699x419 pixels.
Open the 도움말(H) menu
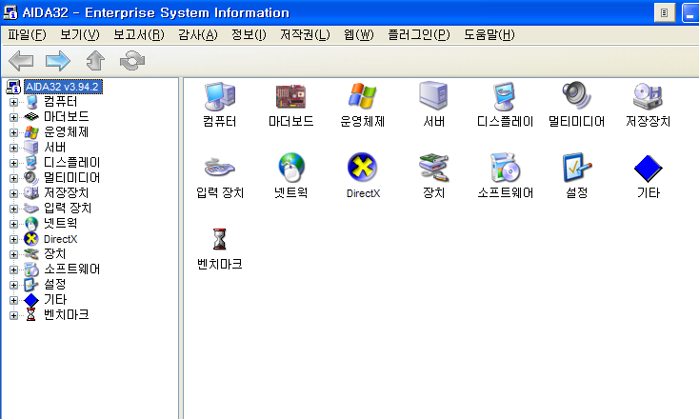coord(489,35)
